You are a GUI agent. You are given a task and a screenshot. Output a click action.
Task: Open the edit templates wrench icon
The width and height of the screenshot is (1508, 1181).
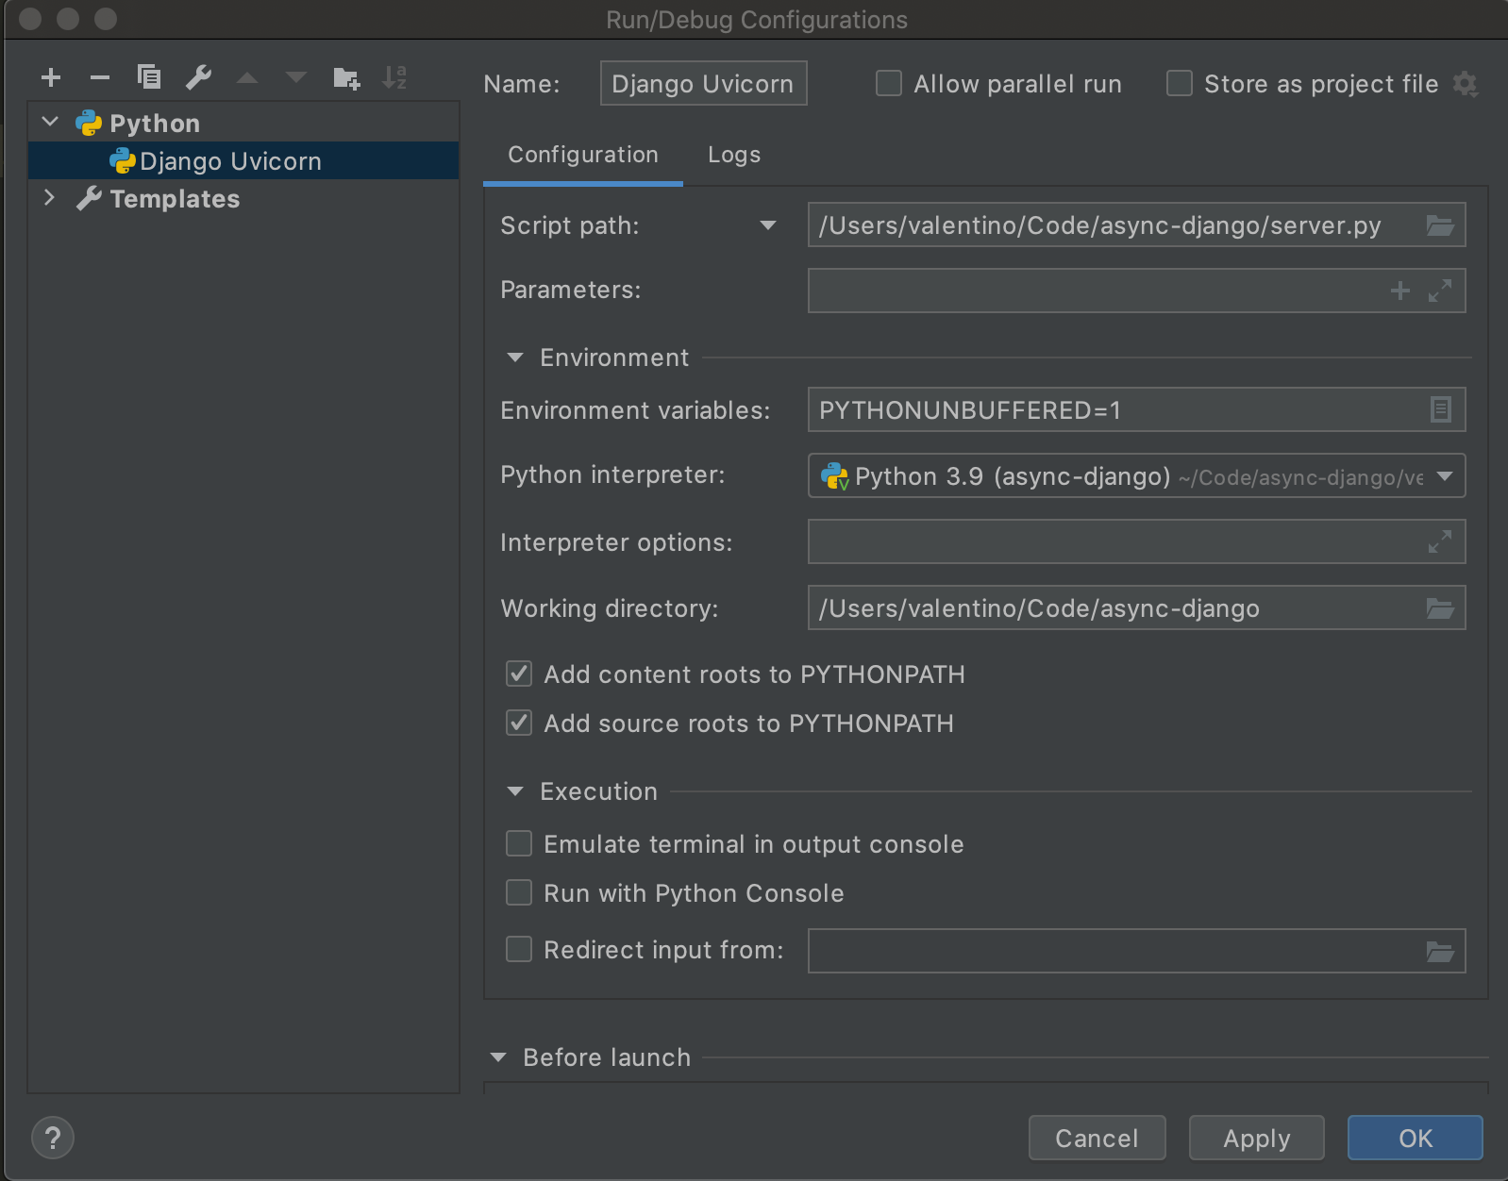(x=198, y=77)
